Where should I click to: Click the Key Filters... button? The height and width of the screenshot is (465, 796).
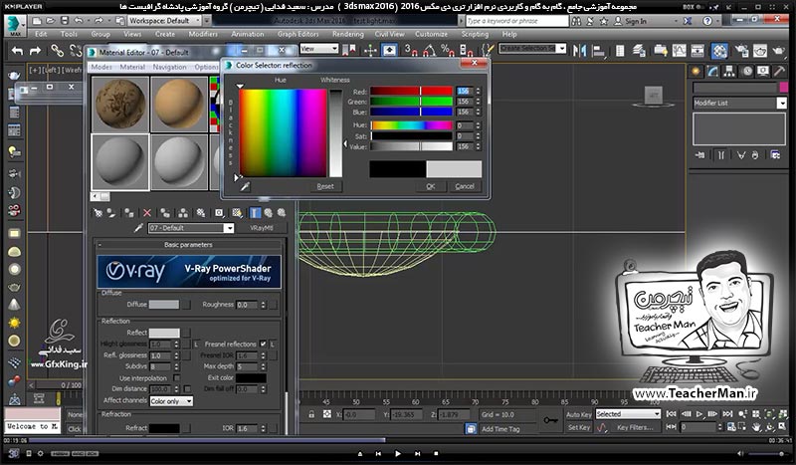(x=635, y=427)
